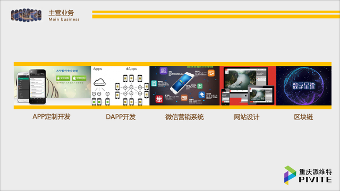Click the Main business subtitle
Image resolution: width=340 pixels, height=191 pixels.
coord(64,19)
